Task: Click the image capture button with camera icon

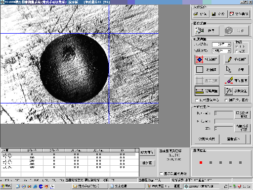Action: (x=207, y=31)
